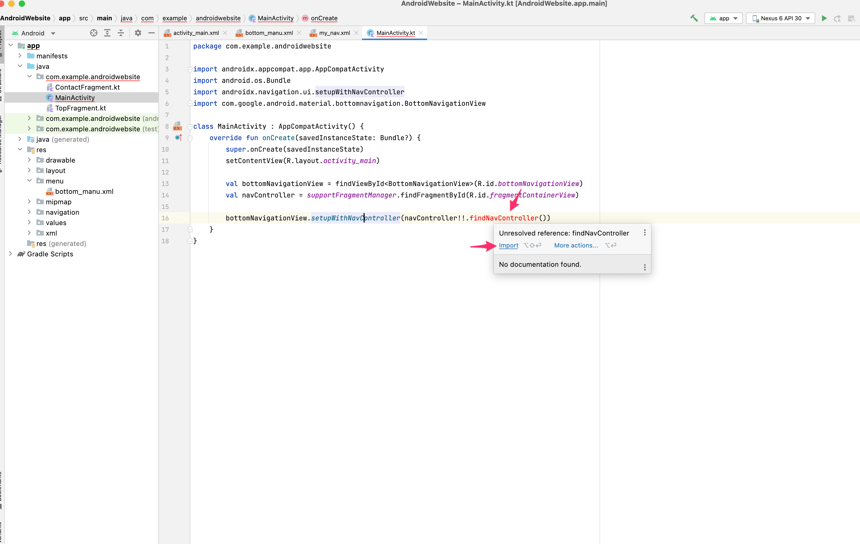Collapse the res folder
The image size is (860, 544).
20,149
